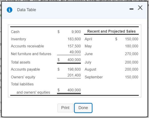The height and width of the screenshot is (118, 149).
Task: Click the August month label
Action: [90, 69]
